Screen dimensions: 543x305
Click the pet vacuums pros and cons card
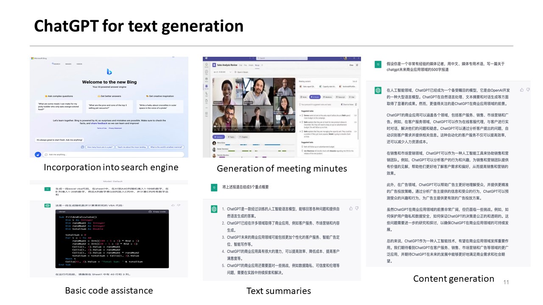[x=109, y=106]
